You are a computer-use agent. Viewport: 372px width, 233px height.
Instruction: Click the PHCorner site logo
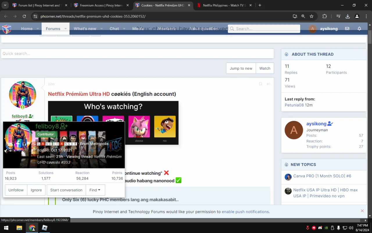coord(7,29)
